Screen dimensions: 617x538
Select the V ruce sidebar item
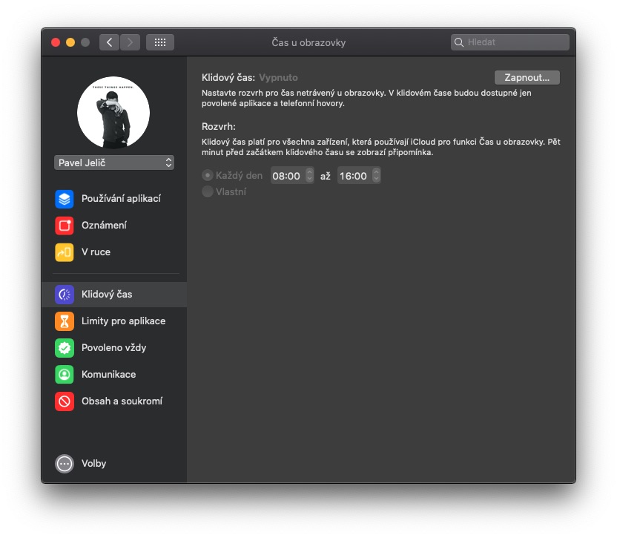click(114, 252)
